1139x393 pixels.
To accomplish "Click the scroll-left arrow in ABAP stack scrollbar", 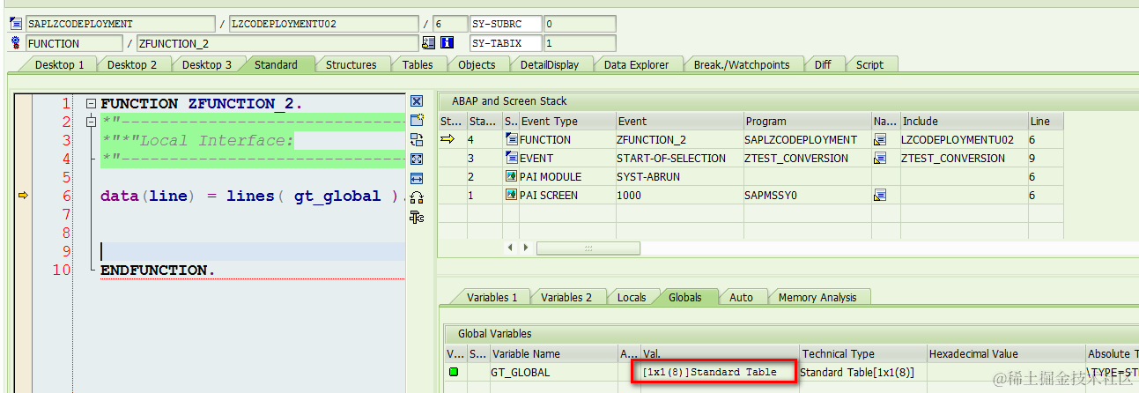I will tap(512, 248).
